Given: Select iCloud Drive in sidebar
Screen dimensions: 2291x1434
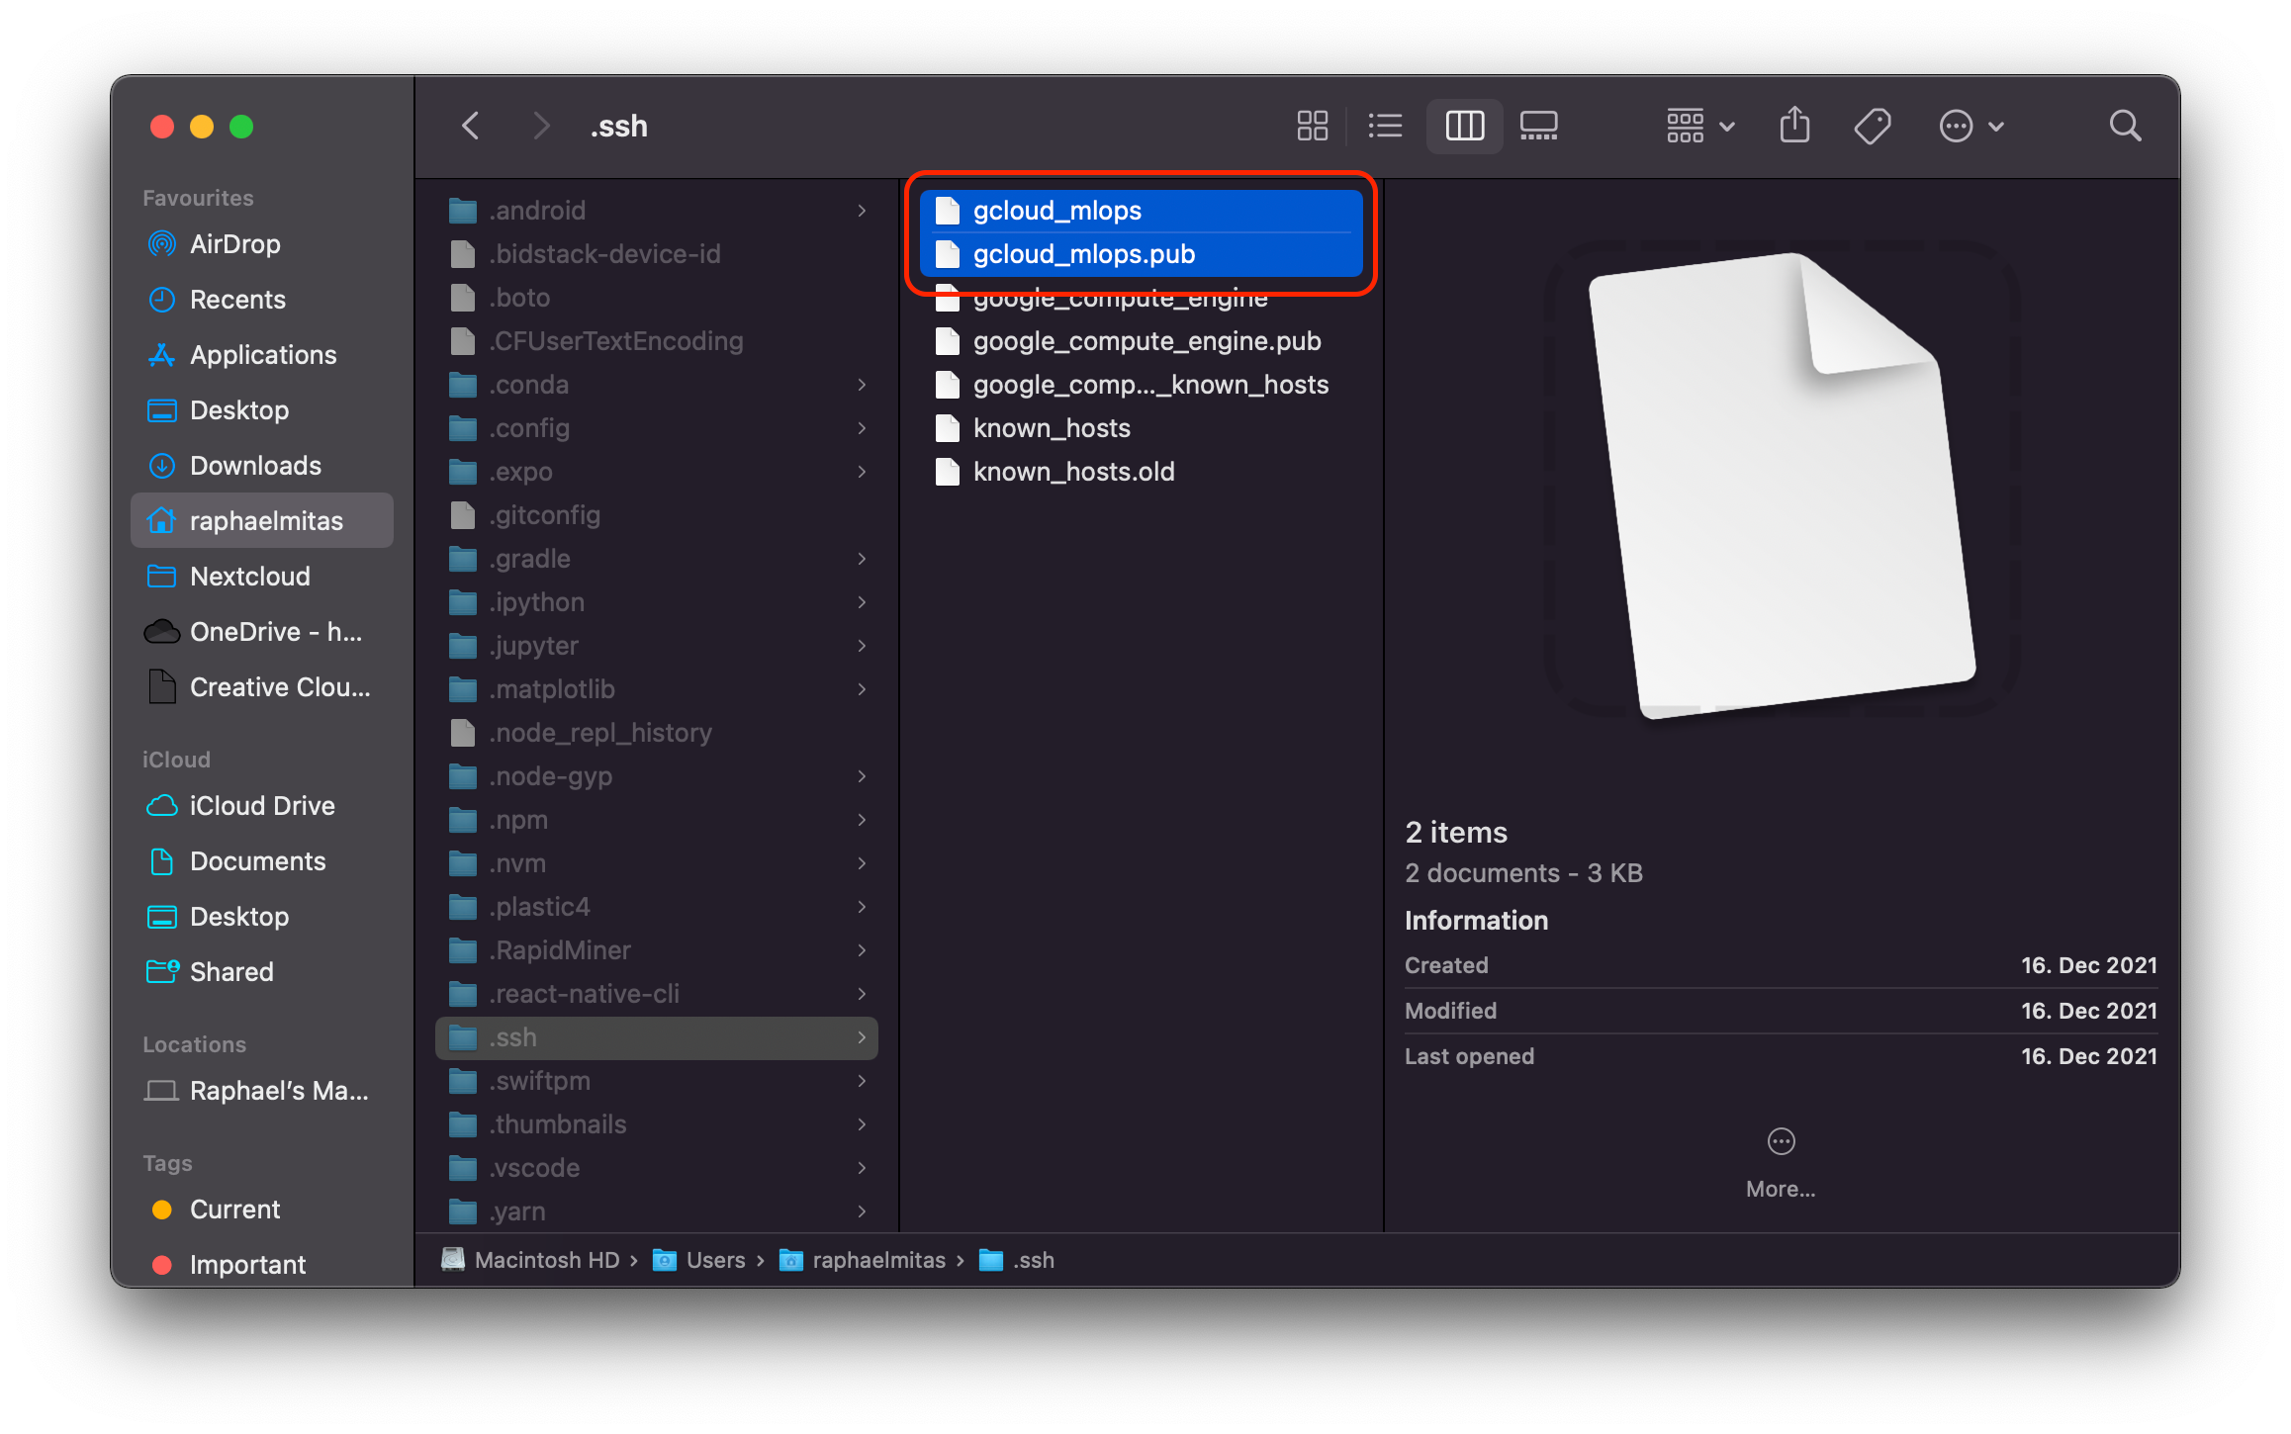Looking at the screenshot, I should (x=261, y=806).
